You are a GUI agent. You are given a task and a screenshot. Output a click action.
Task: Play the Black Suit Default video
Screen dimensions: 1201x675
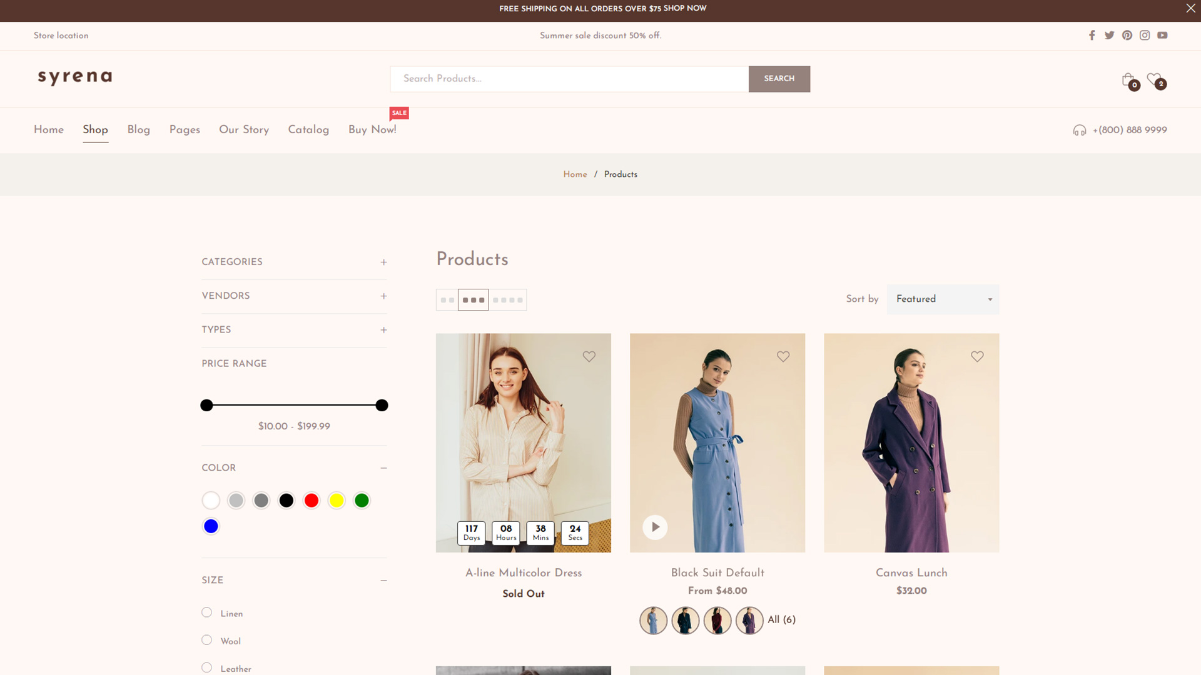tap(654, 527)
